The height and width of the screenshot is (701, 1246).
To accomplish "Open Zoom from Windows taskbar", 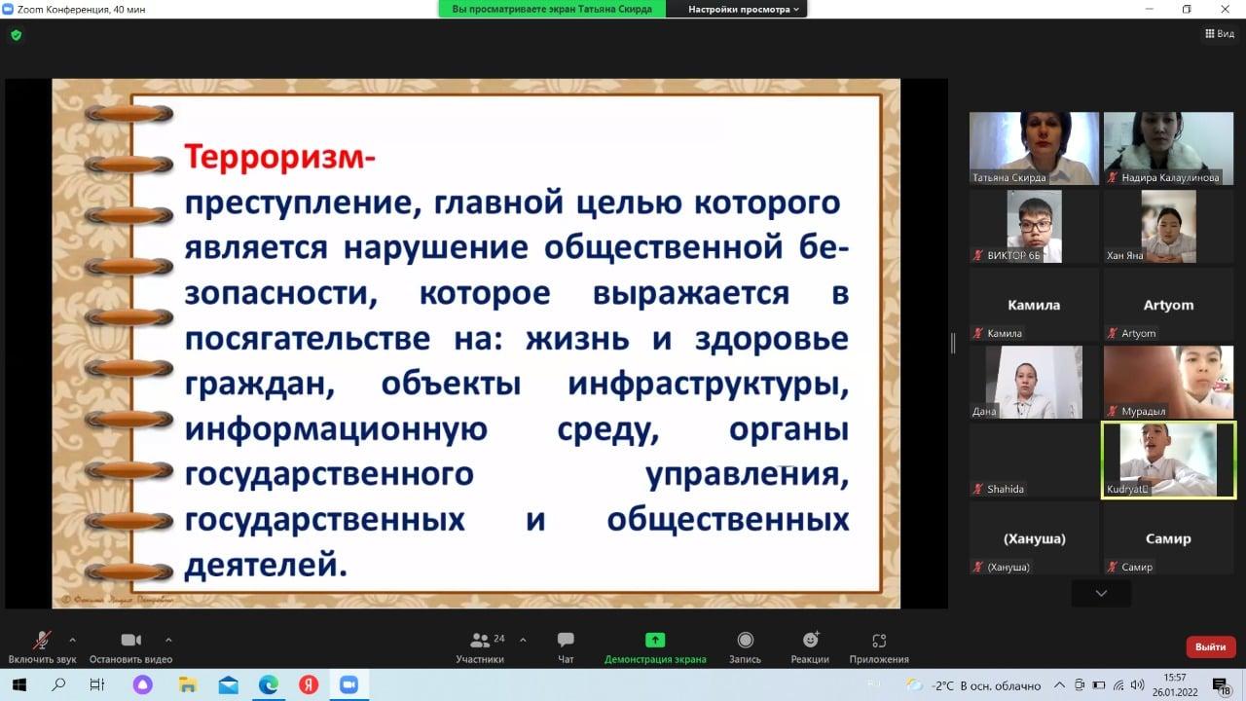I will pos(348,685).
